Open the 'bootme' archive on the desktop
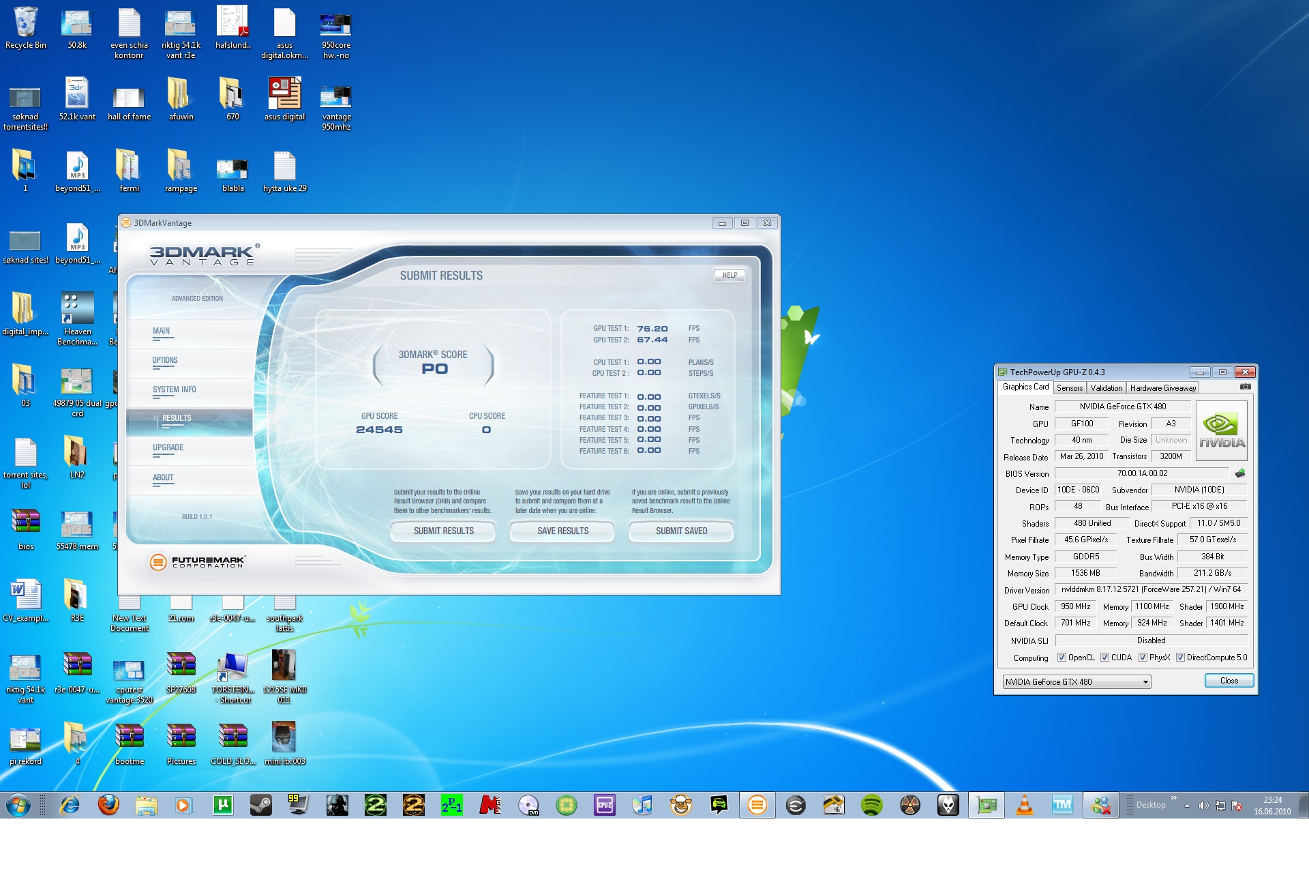The width and height of the screenshot is (1309, 884). (x=130, y=745)
